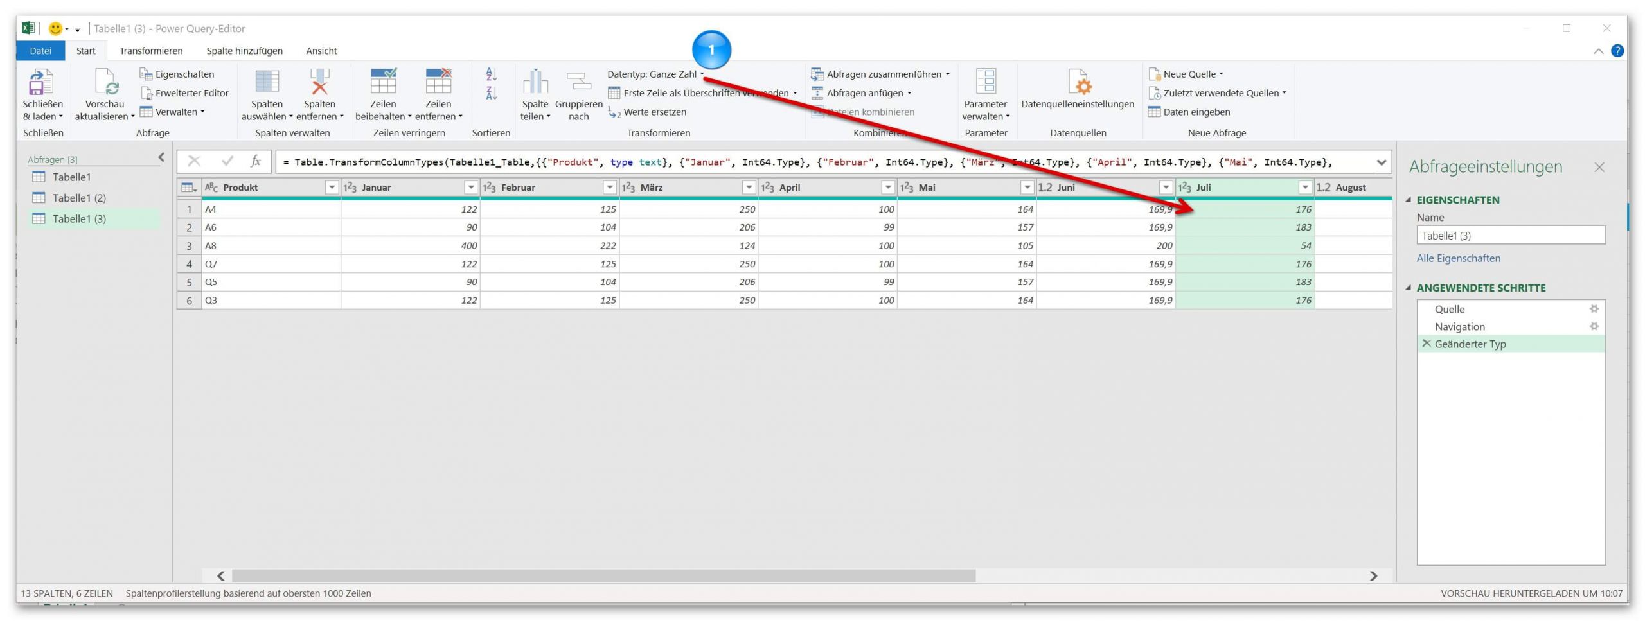Close the Abfrageeinstellungen pane
Screen dimensions: 1645x621
click(1599, 167)
